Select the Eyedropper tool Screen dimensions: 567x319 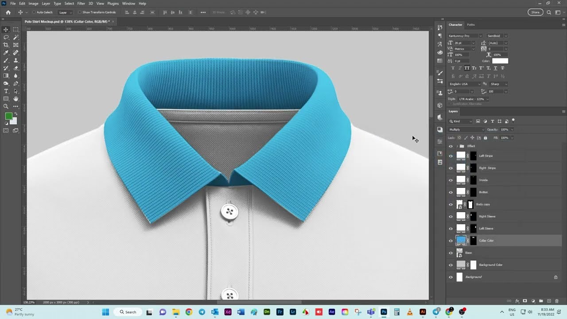[x=6, y=53]
